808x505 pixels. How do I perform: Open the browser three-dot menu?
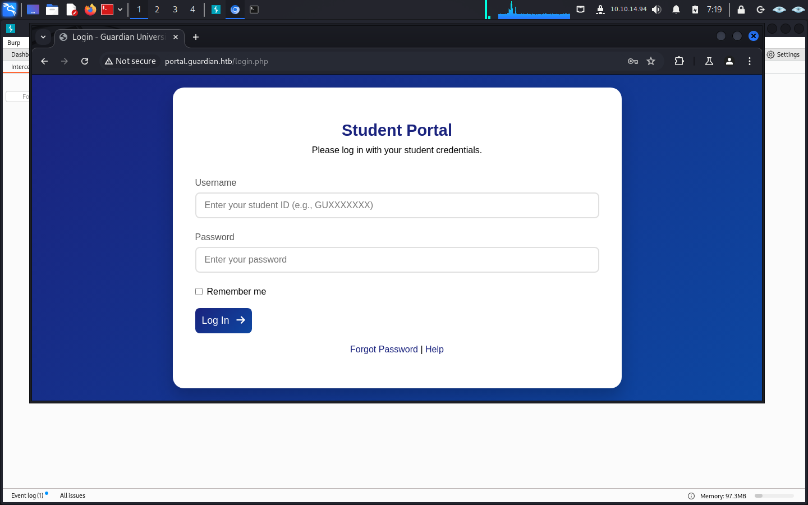point(750,61)
